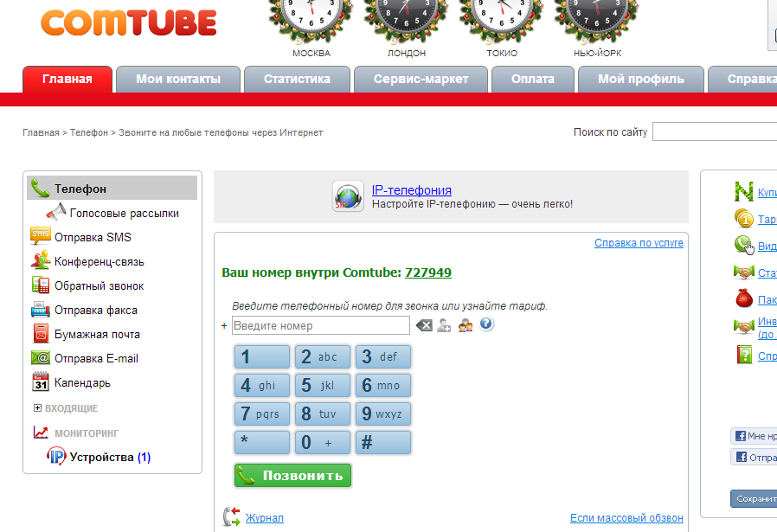The image size is (777, 532).
Task: Open the IP-телефония link
Action: pos(411,190)
